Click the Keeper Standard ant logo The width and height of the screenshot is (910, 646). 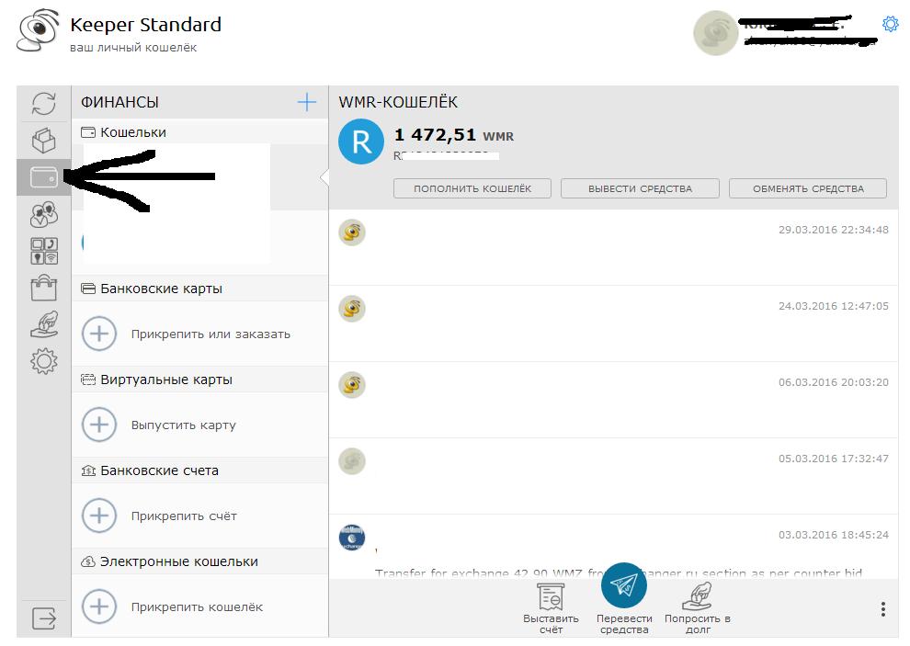click(38, 30)
